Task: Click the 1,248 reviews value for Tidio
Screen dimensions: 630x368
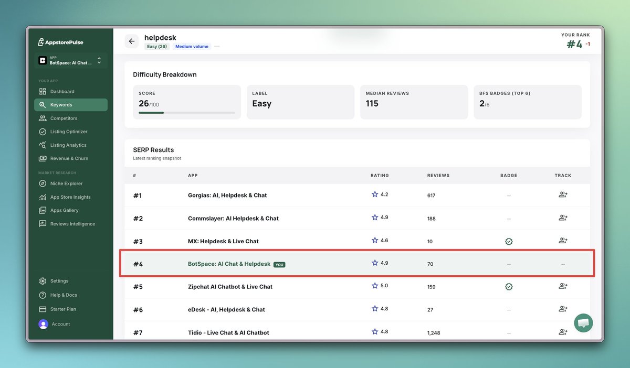Action: pos(435,333)
